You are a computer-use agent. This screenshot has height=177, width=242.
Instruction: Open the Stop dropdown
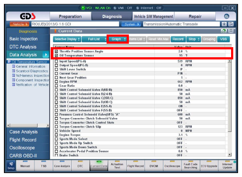pyautogui.click(x=194, y=39)
